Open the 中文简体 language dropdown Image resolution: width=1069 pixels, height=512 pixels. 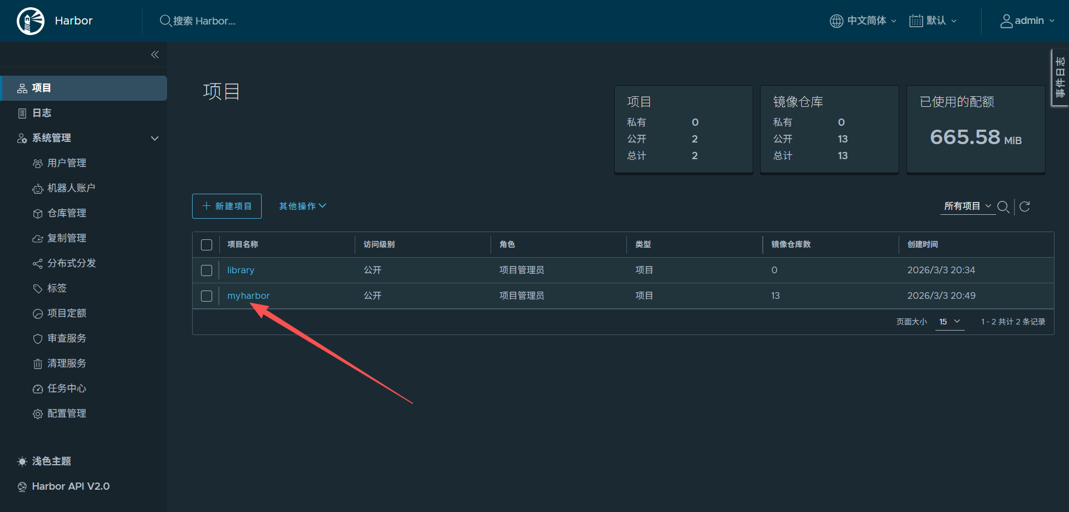tap(864, 21)
